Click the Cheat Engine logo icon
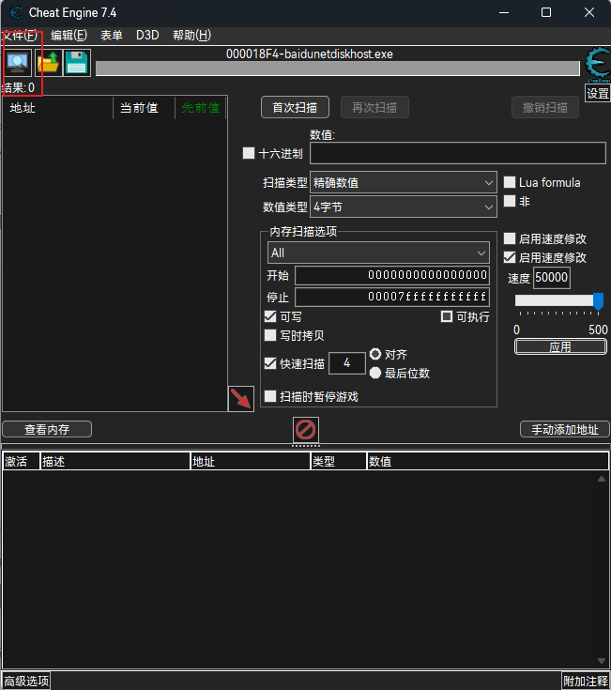This screenshot has width=611, height=690. point(598,64)
